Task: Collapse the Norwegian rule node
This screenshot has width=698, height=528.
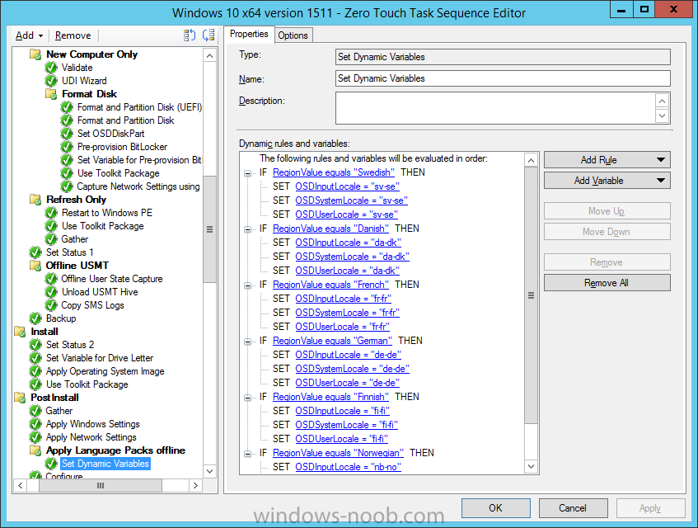Action: pyautogui.click(x=247, y=454)
